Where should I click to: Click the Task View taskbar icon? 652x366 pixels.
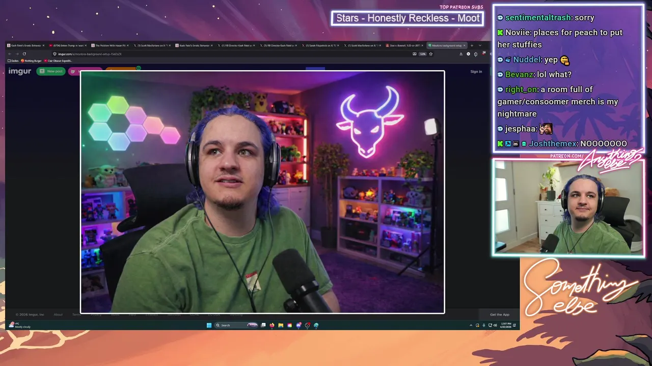(x=263, y=325)
